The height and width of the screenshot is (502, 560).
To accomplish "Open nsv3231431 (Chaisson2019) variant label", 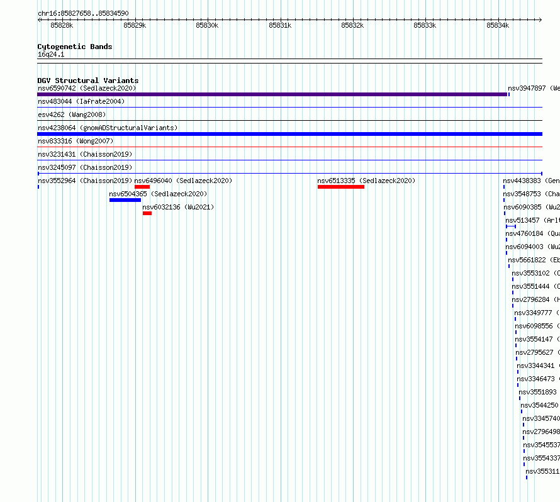I will [x=85, y=154].
